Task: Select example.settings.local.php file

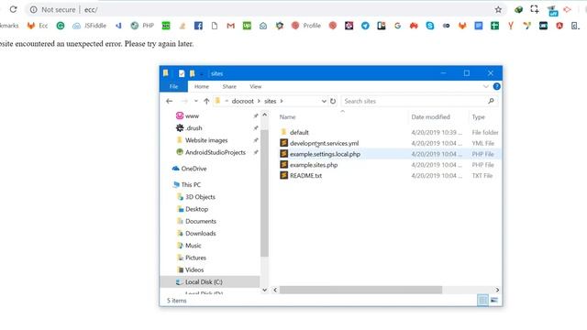Action: coord(325,154)
